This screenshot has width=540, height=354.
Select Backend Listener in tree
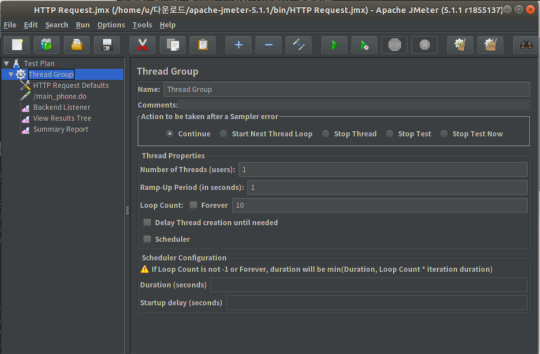(62, 107)
